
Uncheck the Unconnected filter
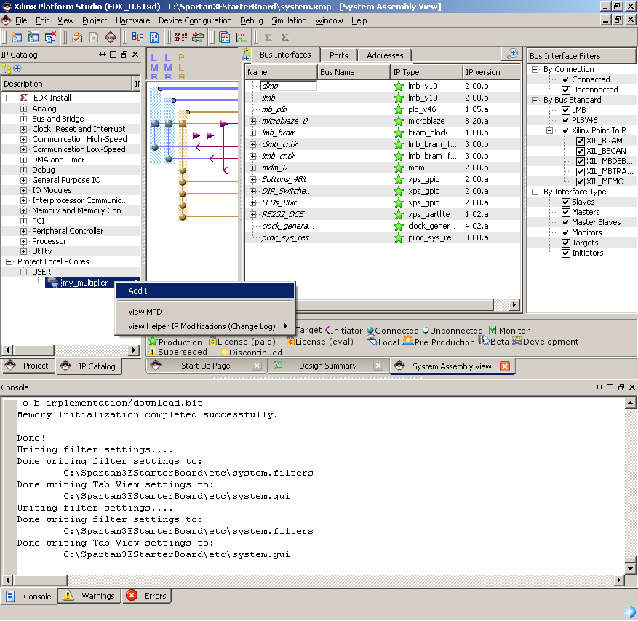point(565,90)
